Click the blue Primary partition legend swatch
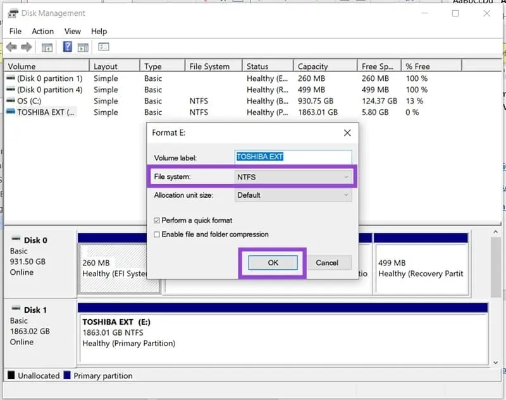 coord(67,375)
